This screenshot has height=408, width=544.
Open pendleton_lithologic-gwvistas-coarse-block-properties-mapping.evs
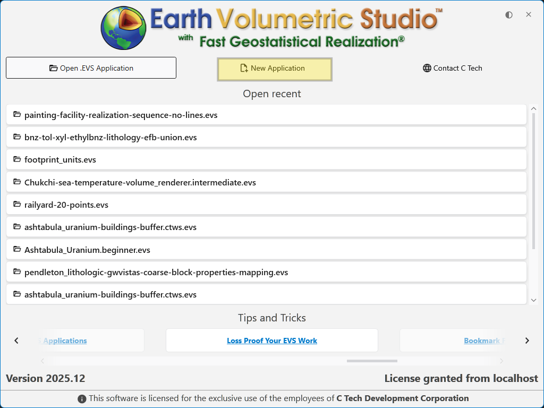(x=156, y=272)
